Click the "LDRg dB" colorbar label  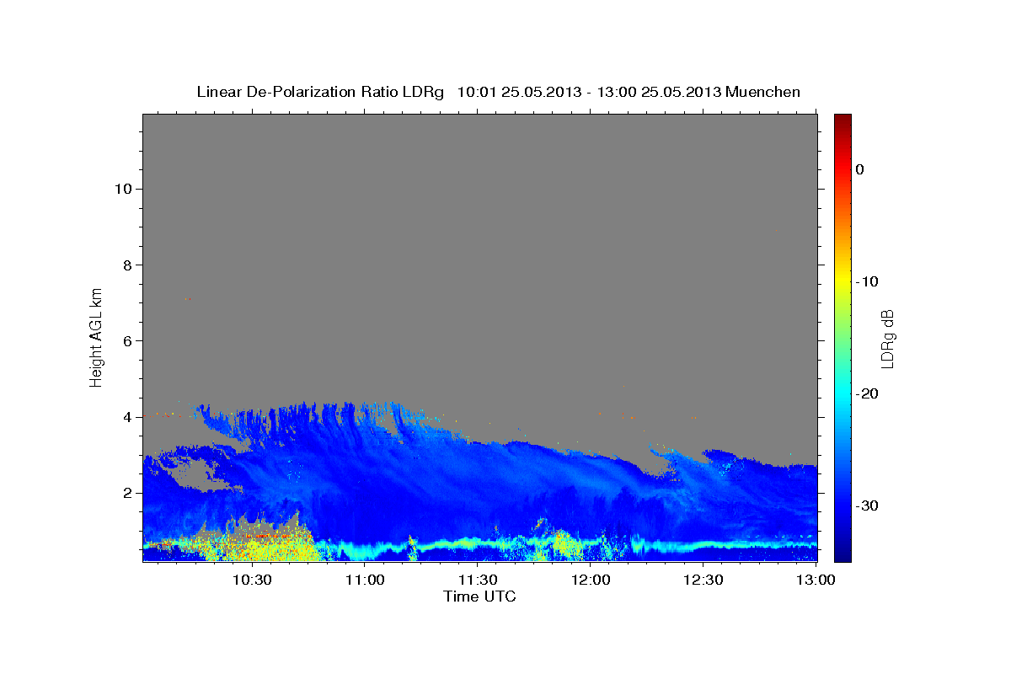point(887,338)
